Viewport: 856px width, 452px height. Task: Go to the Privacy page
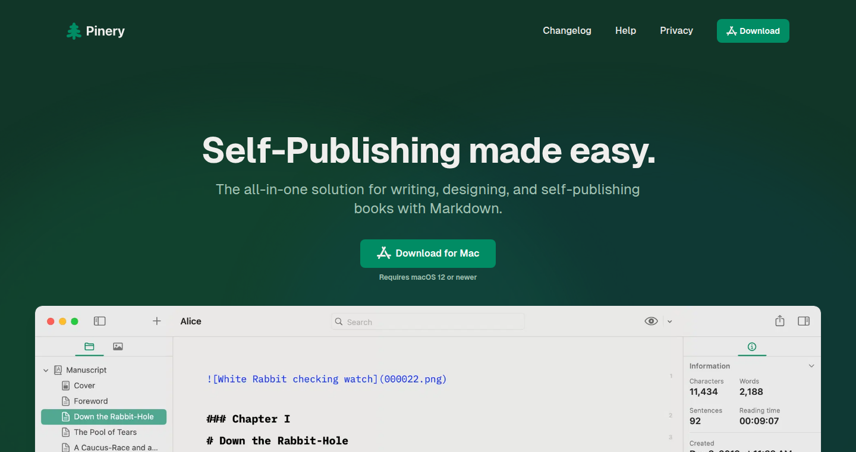click(x=676, y=30)
